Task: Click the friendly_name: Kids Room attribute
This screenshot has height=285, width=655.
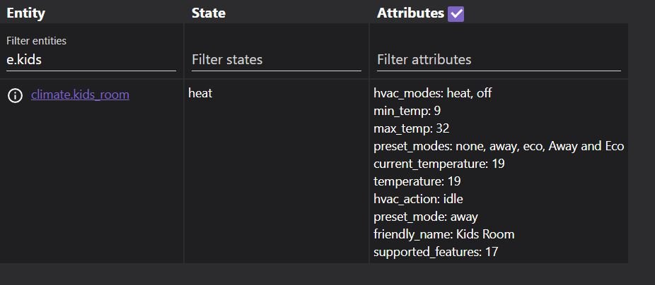Action: (444, 234)
